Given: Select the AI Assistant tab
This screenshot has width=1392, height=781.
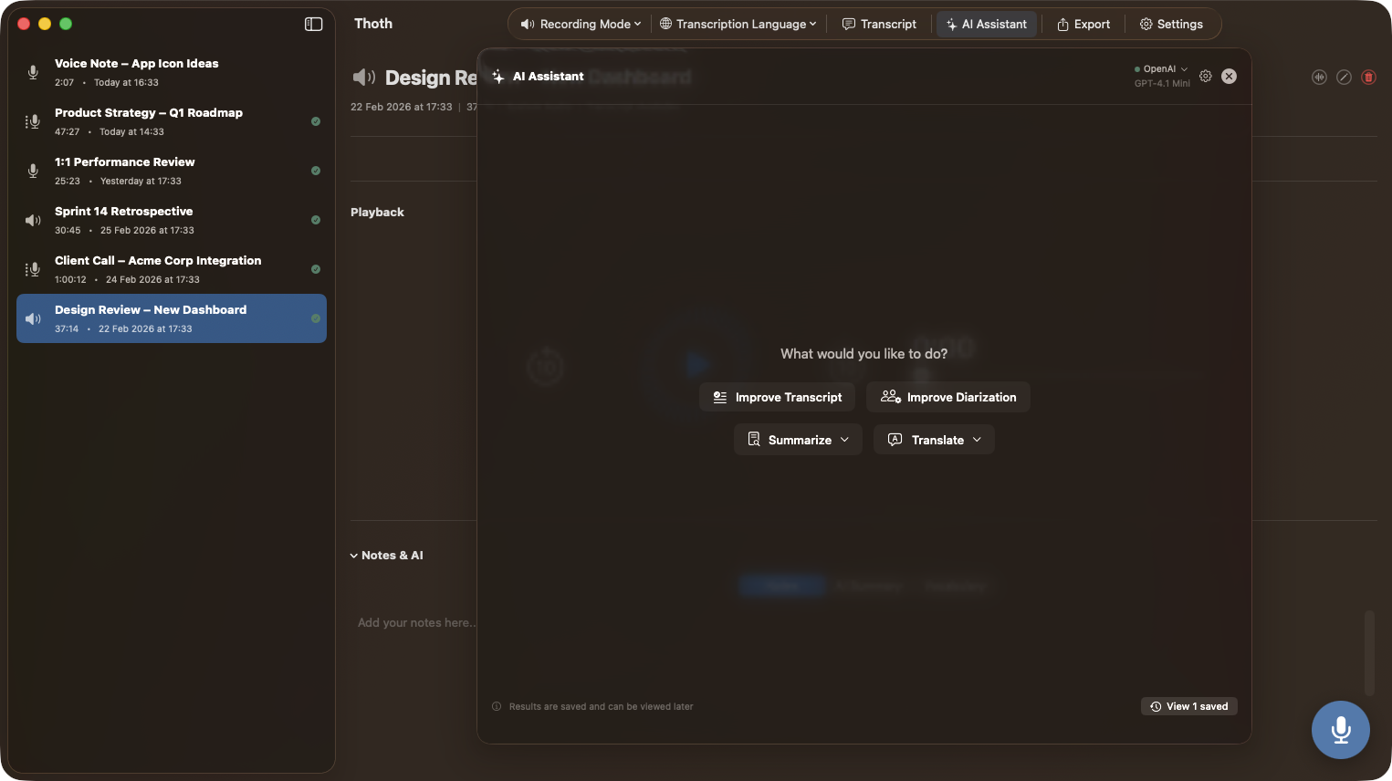Looking at the screenshot, I should [986, 24].
